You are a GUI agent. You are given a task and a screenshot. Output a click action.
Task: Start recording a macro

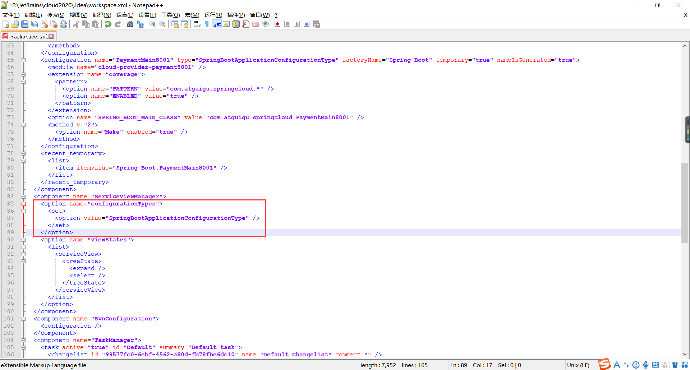point(277,24)
